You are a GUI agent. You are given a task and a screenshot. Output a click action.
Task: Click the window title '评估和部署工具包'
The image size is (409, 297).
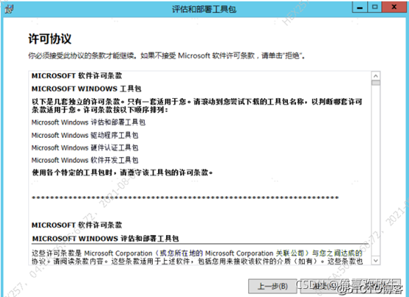(x=205, y=10)
